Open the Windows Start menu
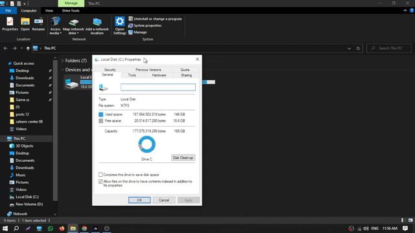 [x=5, y=228]
